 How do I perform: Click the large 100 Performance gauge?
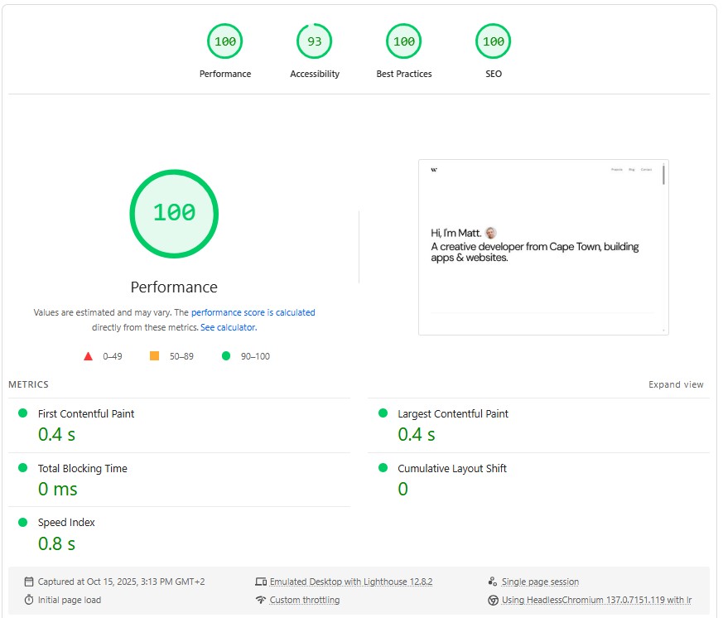pos(174,213)
